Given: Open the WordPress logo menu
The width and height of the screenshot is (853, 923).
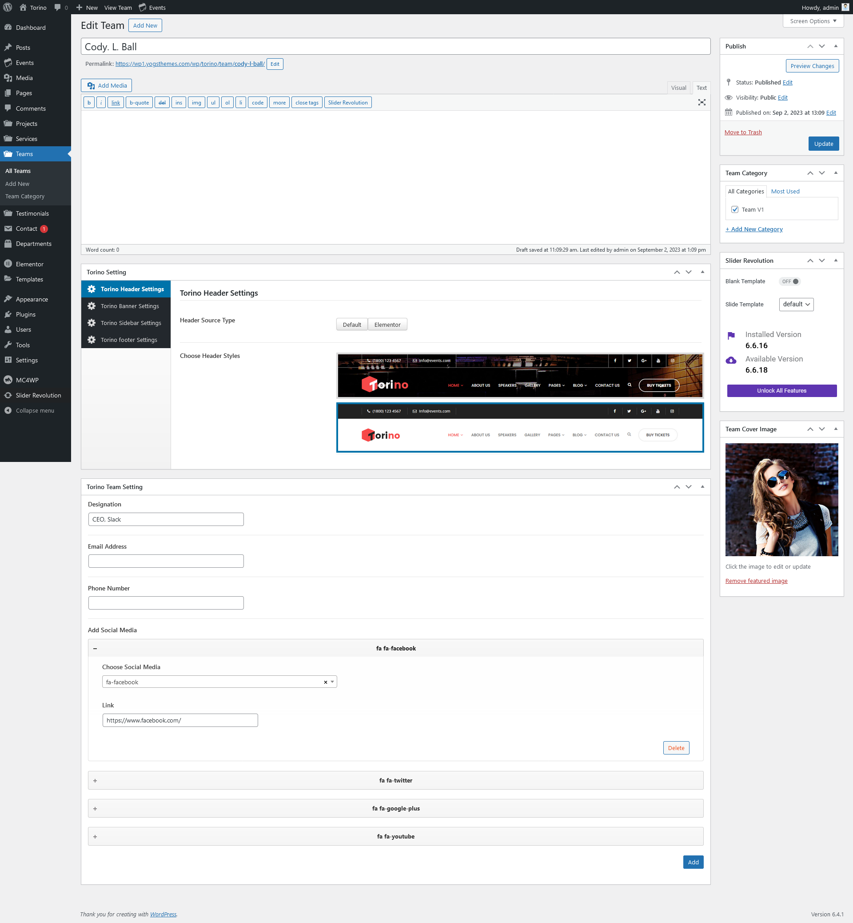Looking at the screenshot, I should [8, 8].
